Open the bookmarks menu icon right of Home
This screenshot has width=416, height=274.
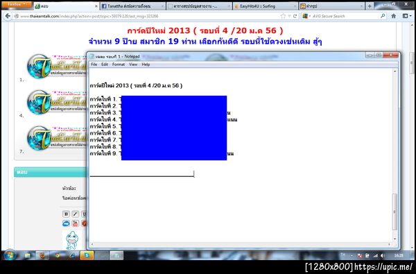406,16
